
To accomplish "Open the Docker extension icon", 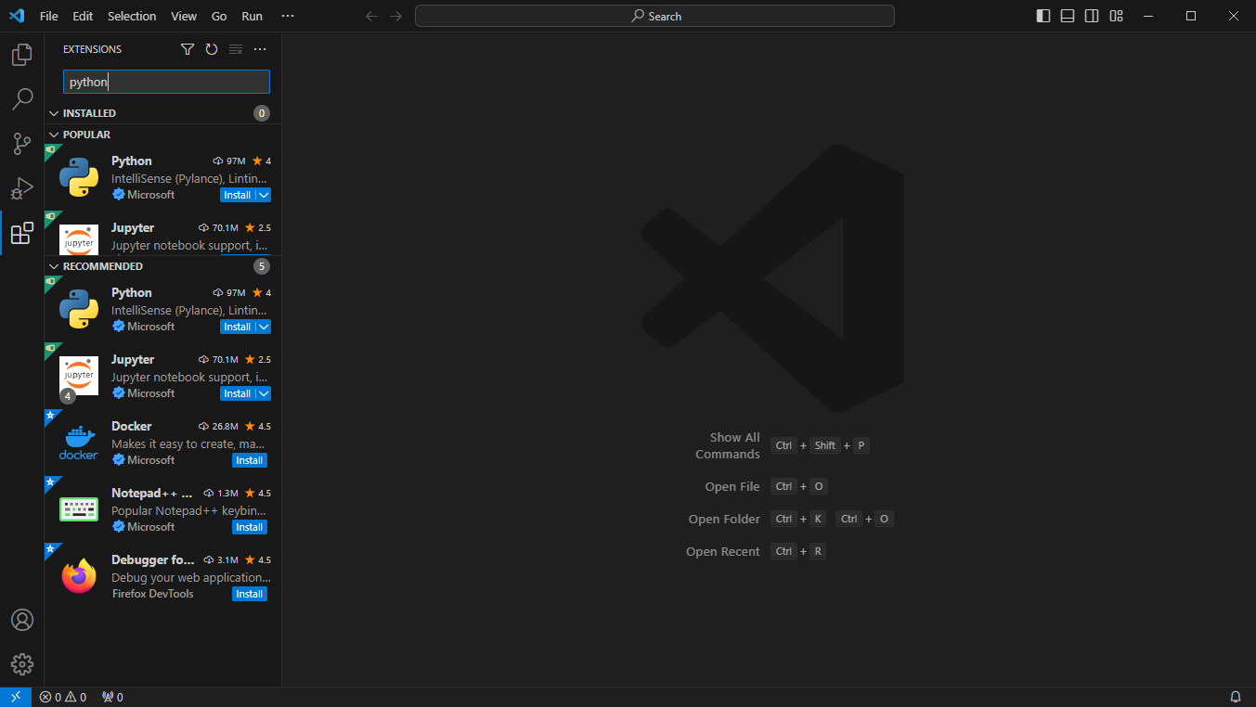I will (x=79, y=443).
